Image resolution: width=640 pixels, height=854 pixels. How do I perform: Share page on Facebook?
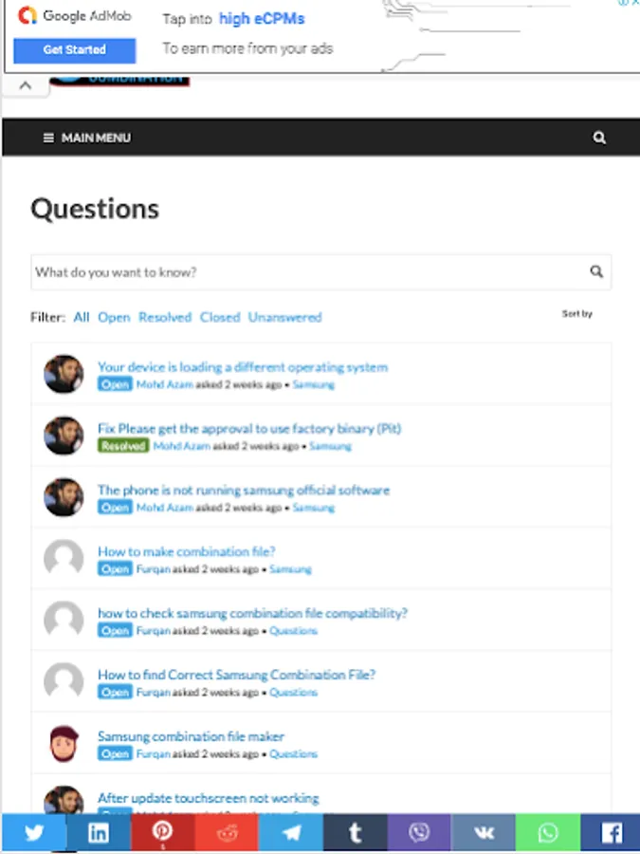[612, 833]
